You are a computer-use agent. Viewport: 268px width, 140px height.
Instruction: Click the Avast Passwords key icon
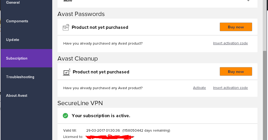coord(66,27)
